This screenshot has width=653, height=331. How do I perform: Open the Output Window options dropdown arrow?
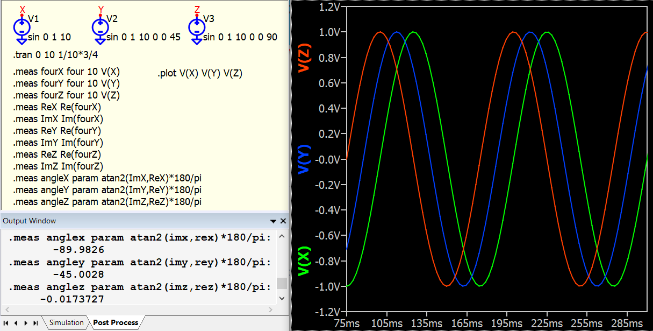pos(274,221)
